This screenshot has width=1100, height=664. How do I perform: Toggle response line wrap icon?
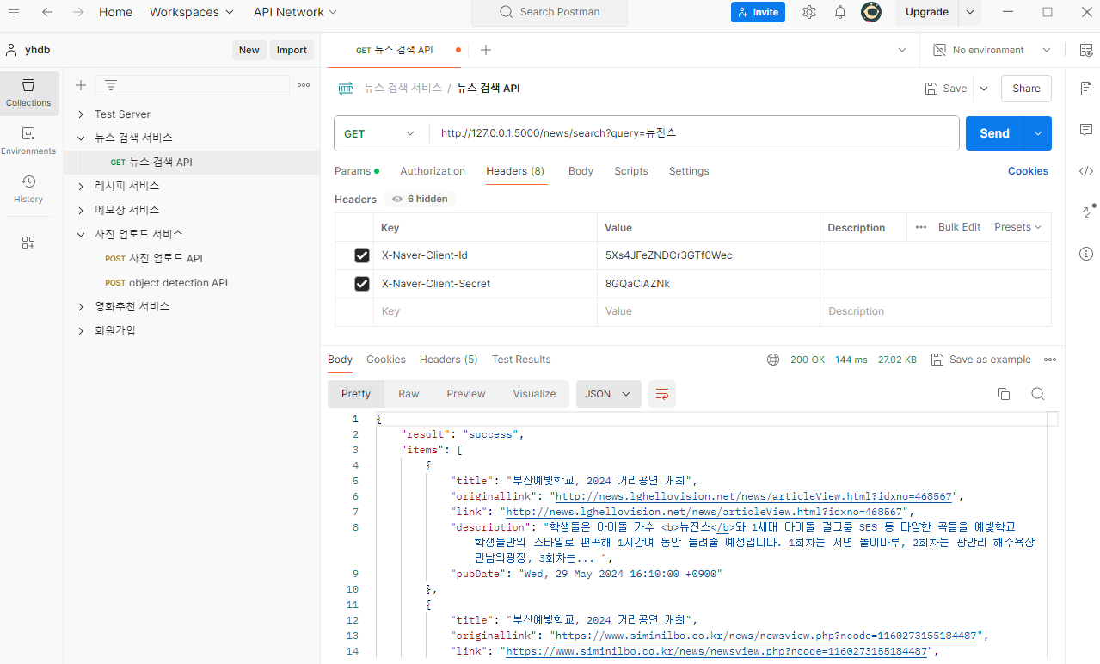662,394
